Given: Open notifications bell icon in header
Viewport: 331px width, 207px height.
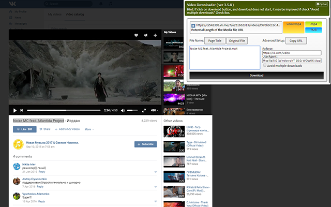Looking at the screenshot, I should tap(101, 4).
